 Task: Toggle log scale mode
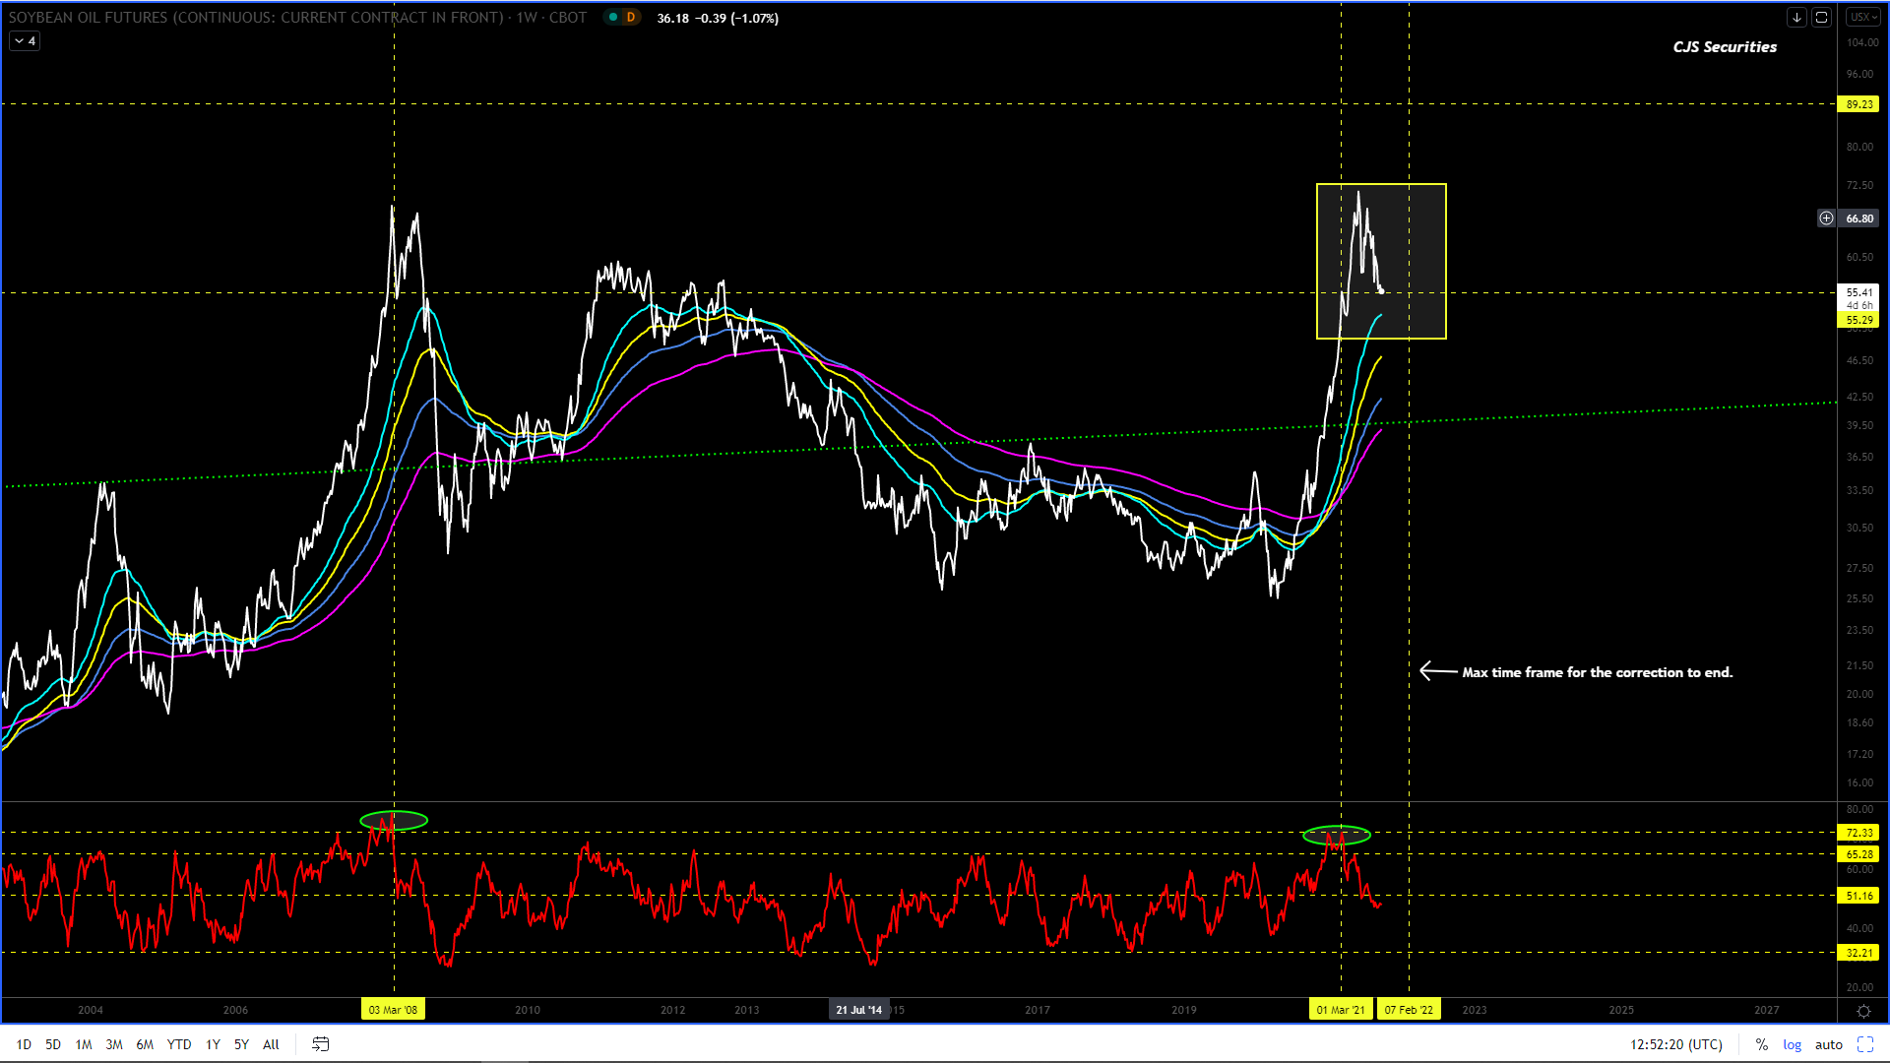pos(1792,1044)
